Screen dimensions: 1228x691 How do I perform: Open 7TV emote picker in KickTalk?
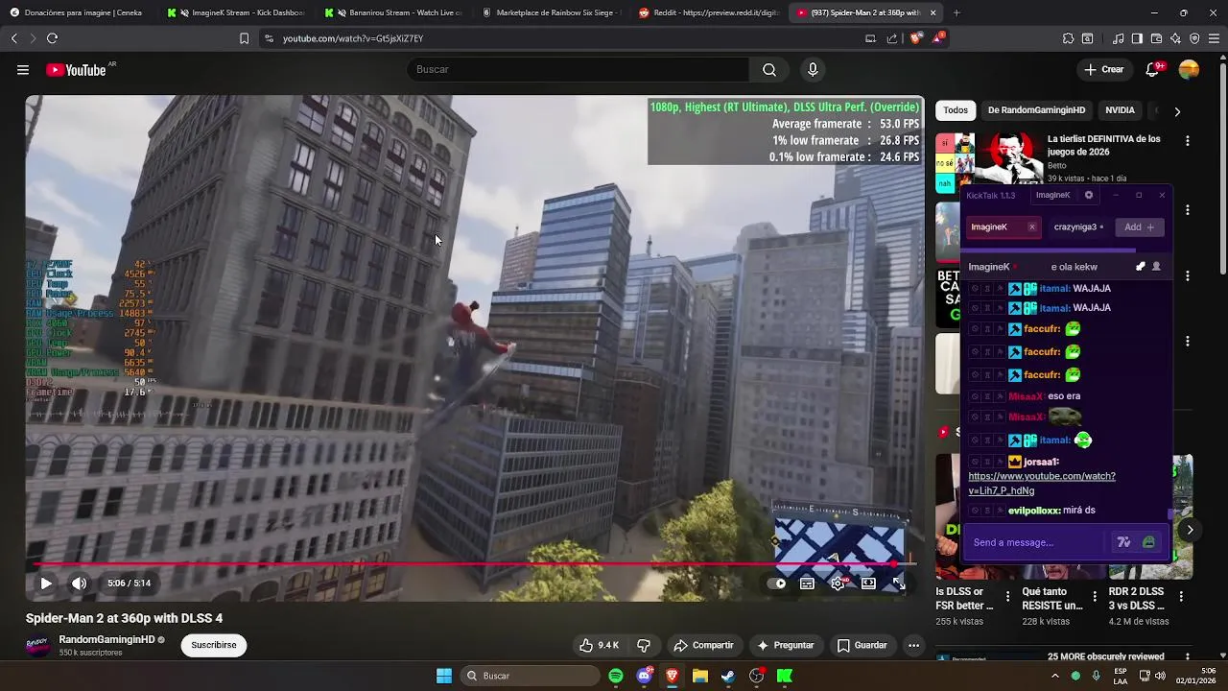1123,543
